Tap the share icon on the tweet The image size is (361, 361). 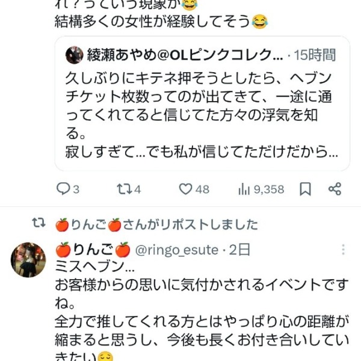pos(336,189)
